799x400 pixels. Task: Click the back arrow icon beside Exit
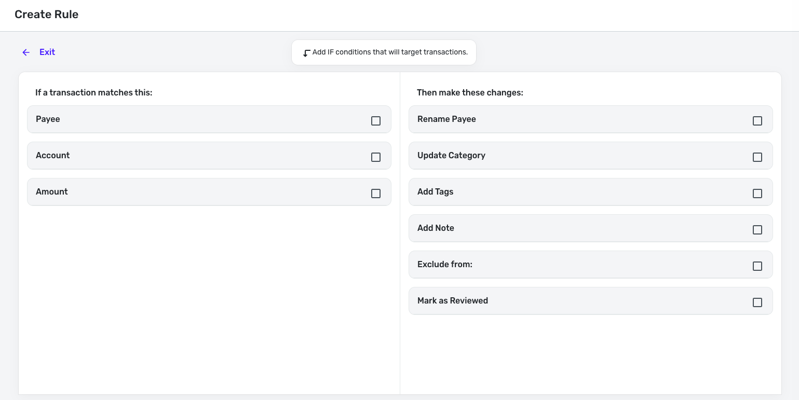point(26,52)
